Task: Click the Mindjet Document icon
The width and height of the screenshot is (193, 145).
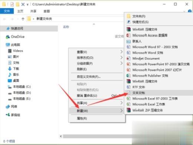Action: [x=128, y=58]
